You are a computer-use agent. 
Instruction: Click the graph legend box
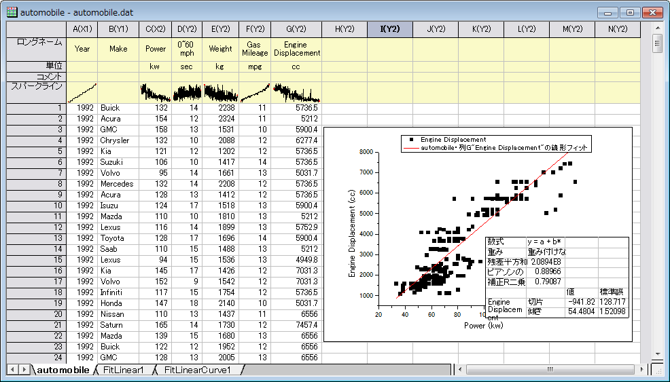tap(496, 144)
